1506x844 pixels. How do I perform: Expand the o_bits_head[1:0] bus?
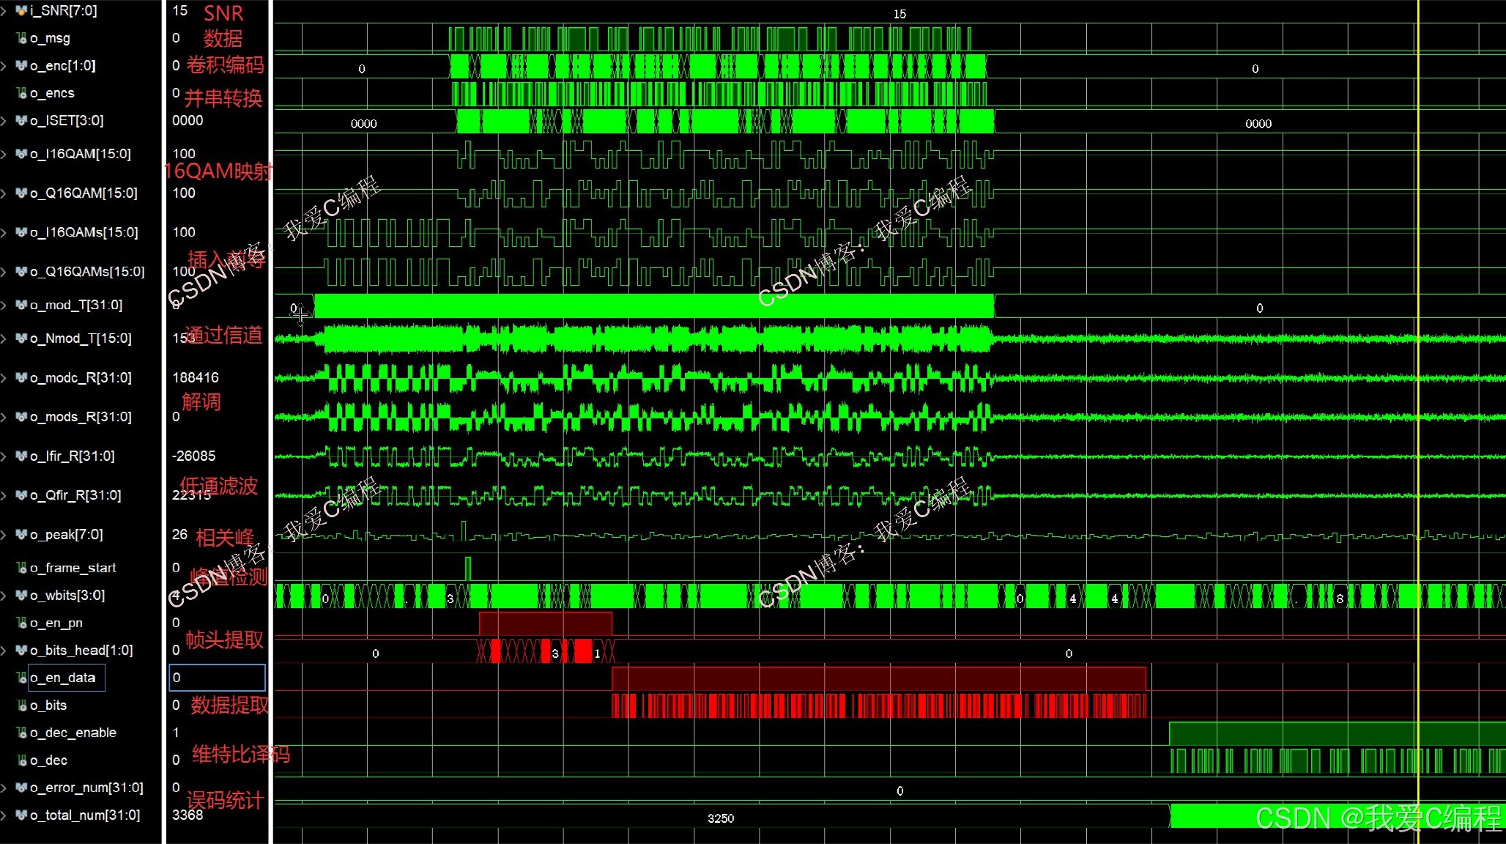coord(4,651)
